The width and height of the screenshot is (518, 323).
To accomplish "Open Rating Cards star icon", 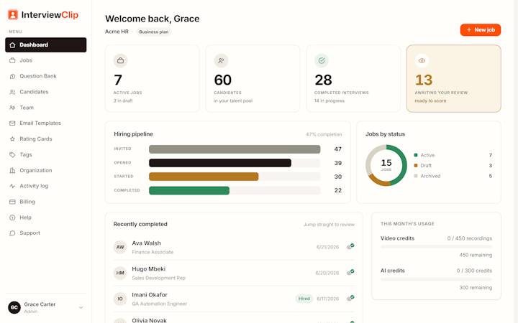I will 12,139.
